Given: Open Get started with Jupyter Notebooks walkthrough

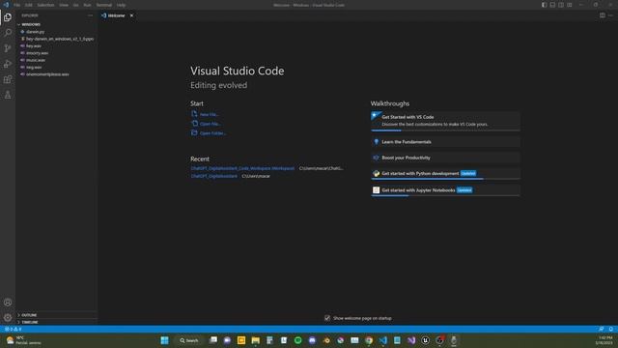Looking at the screenshot, I should coord(445,190).
